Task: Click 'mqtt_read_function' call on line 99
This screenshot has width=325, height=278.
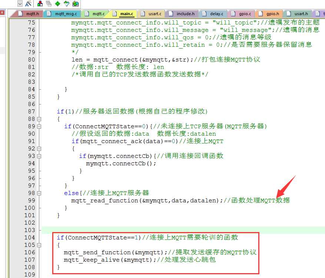Action: [105, 201]
